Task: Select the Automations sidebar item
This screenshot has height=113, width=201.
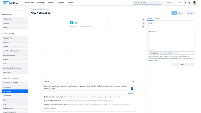Action: pyautogui.click(x=15, y=91)
